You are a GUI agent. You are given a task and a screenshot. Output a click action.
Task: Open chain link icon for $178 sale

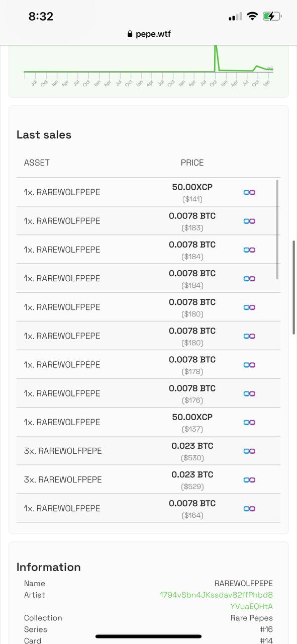249,365
